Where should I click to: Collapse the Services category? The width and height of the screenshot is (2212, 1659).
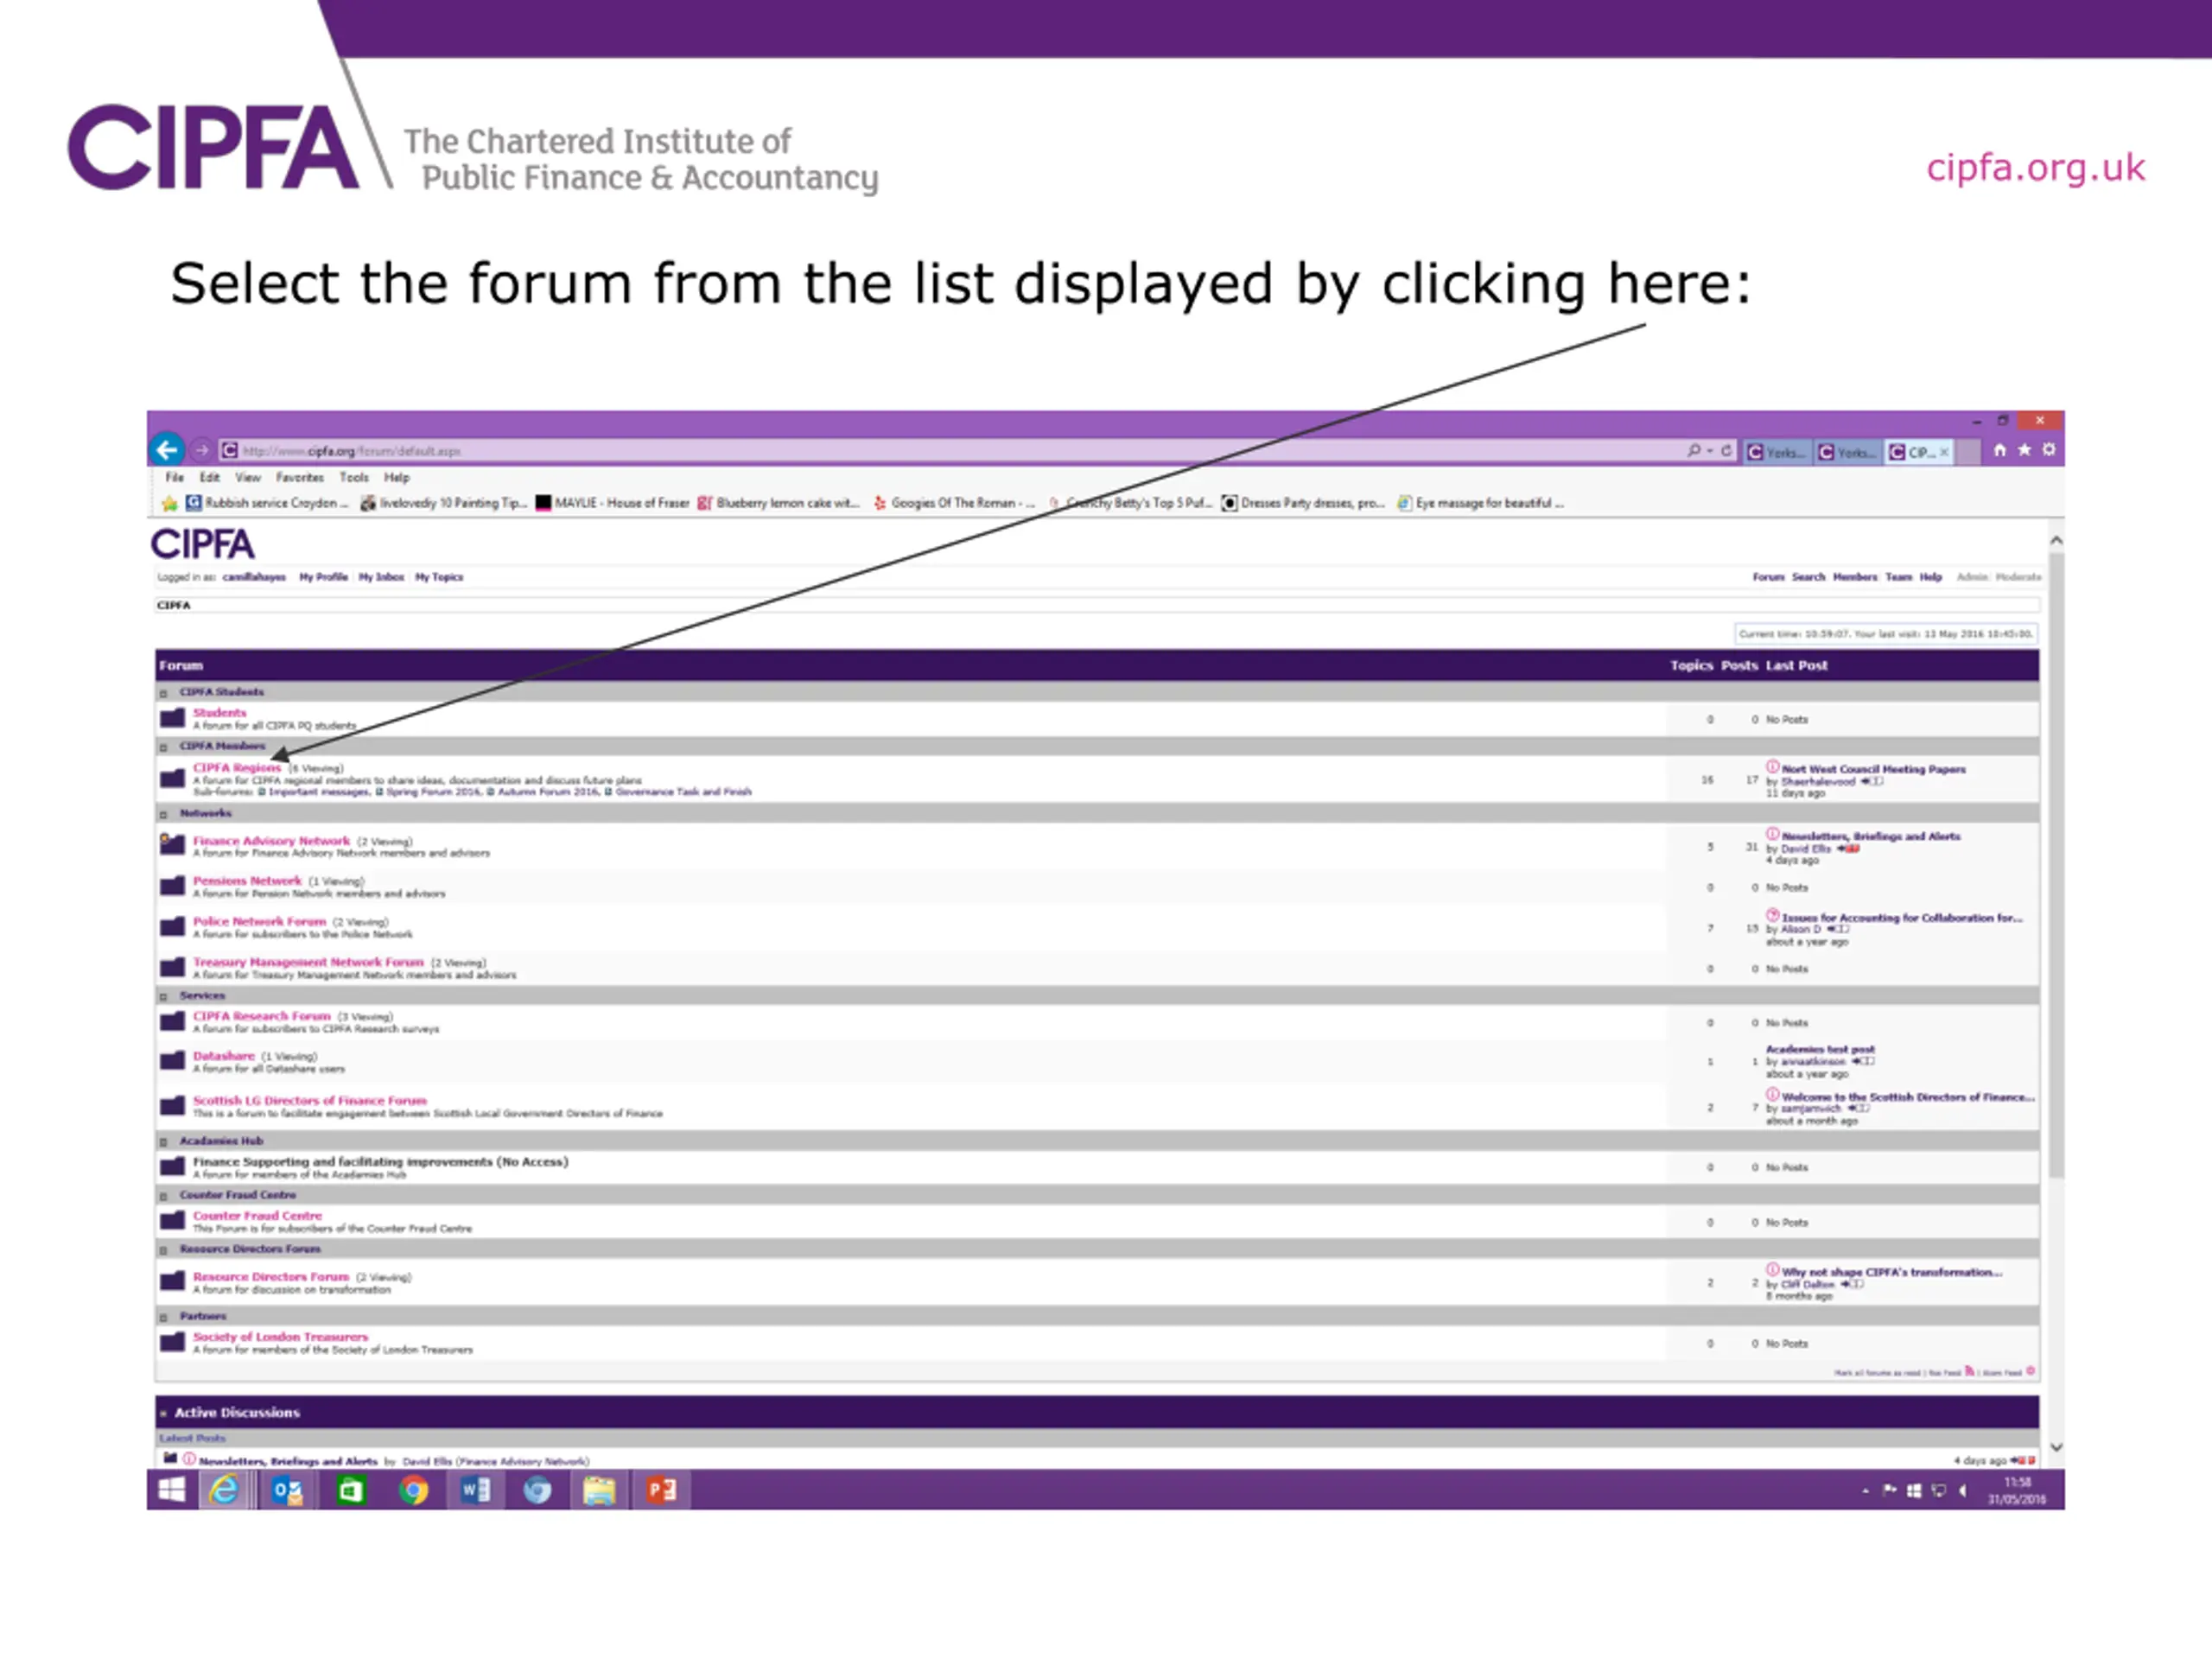(x=164, y=996)
